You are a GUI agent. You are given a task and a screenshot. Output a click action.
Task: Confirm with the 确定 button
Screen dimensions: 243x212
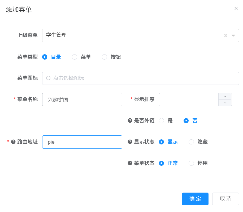(x=195, y=199)
